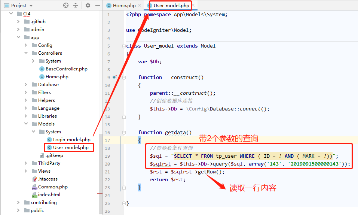Screen dimensions: 358x215
Task: Click the namespace App\Models\System text
Action: pos(186,15)
